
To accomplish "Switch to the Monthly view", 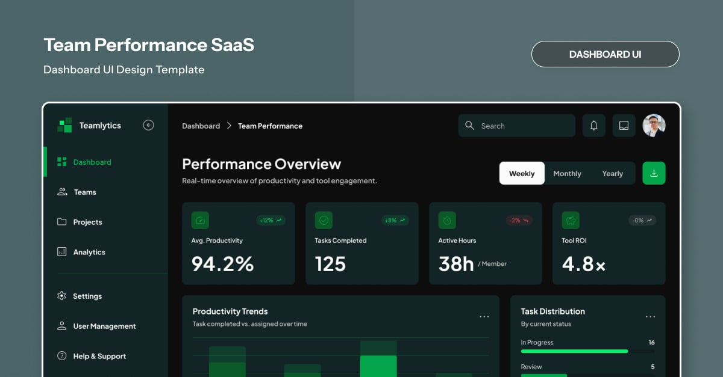I will [x=567, y=173].
